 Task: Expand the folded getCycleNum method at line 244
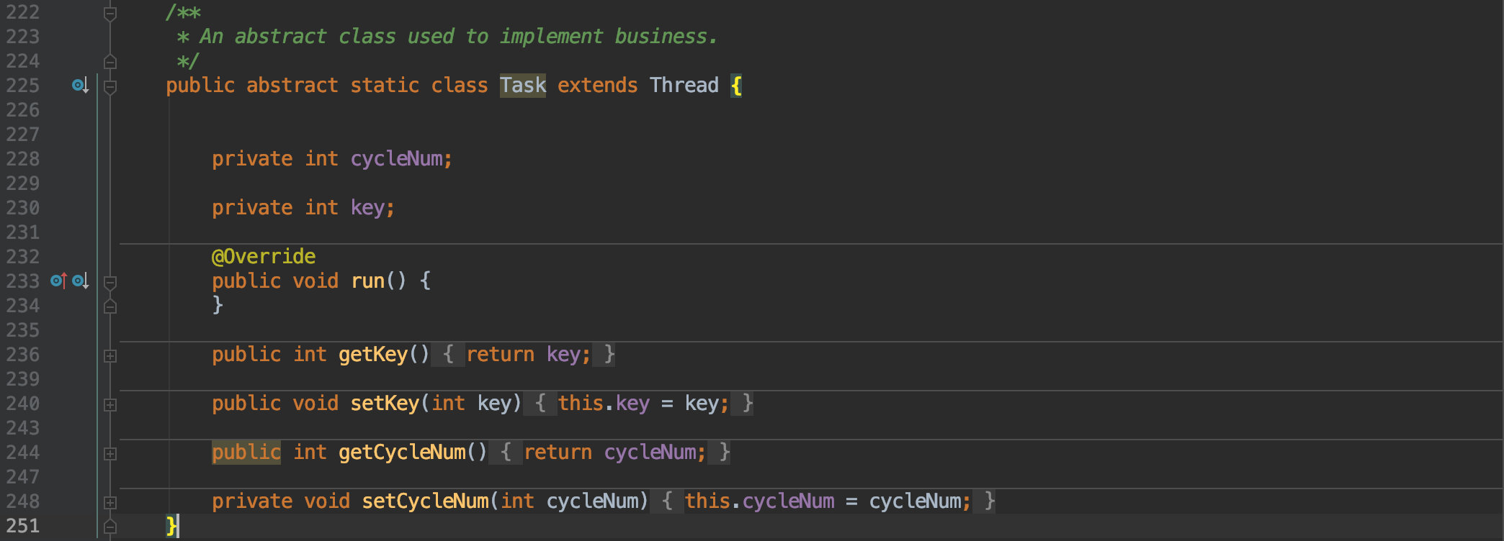pyautogui.click(x=110, y=454)
